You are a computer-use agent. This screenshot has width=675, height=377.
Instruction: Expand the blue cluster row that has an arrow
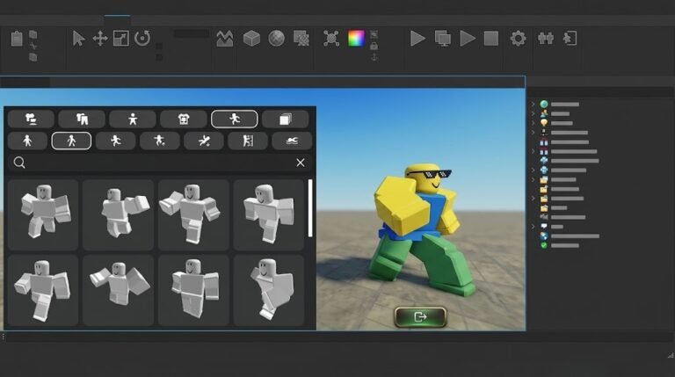[x=533, y=170]
